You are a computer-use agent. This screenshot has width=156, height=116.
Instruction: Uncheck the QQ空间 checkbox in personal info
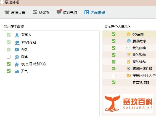pyautogui.click(x=113, y=34)
